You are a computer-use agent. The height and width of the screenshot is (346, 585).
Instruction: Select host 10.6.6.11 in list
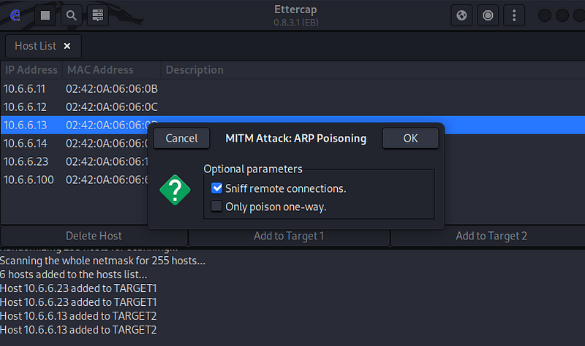point(292,88)
